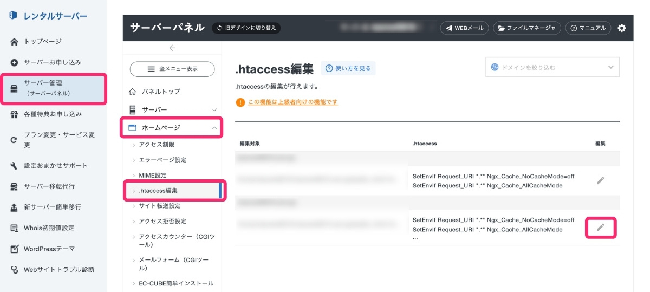Click the .htaccess column header
650x292 pixels.
pyautogui.click(x=425, y=144)
